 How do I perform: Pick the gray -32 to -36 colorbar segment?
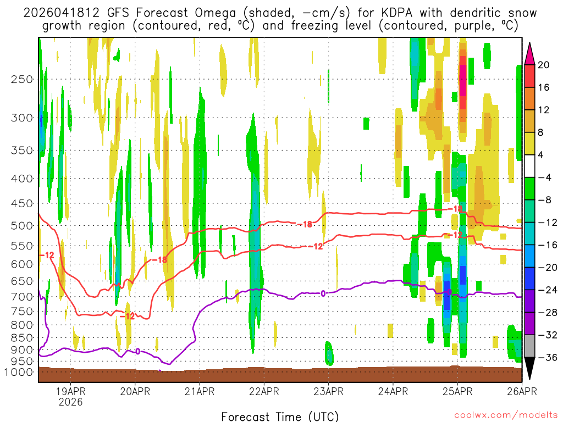[529, 346]
